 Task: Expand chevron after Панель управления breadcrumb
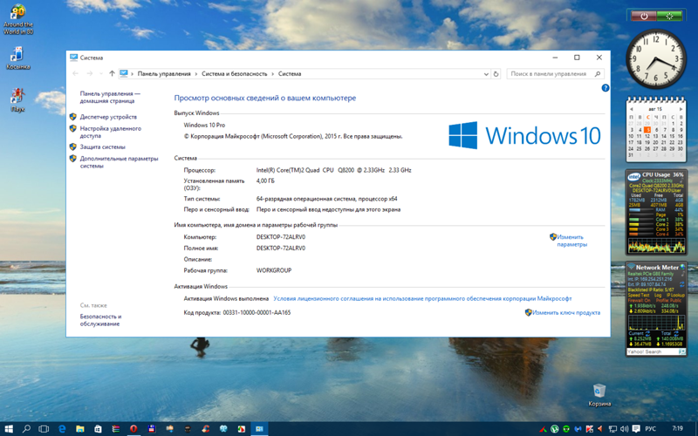(195, 74)
